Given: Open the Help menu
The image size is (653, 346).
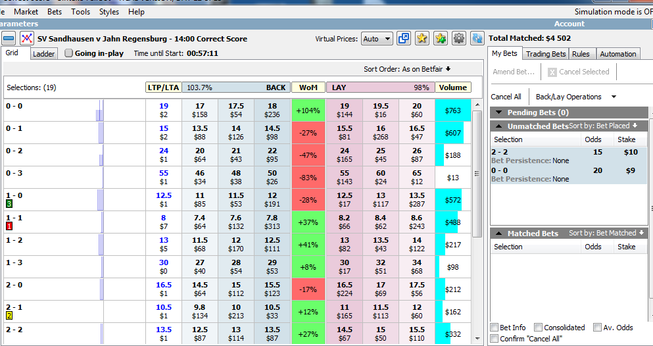Looking at the screenshot, I should point(136,12).
